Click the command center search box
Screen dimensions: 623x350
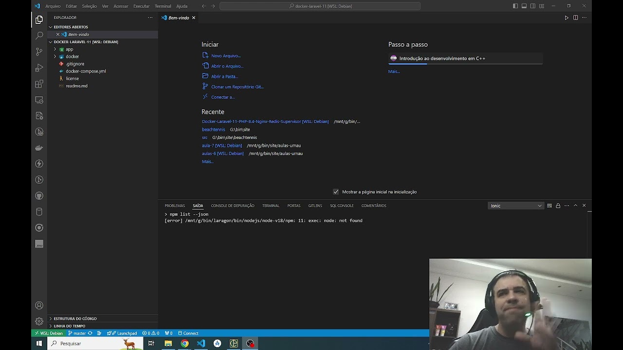click(x=320, y=6)
